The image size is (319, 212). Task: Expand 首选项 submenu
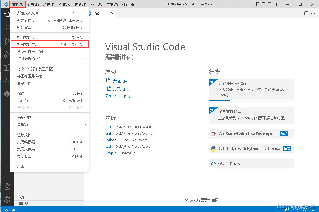pos(50,125)
